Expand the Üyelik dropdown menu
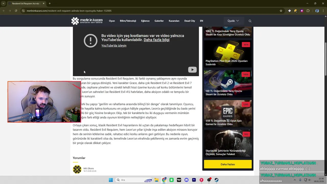The image size is (327, 184). [233, 21]
